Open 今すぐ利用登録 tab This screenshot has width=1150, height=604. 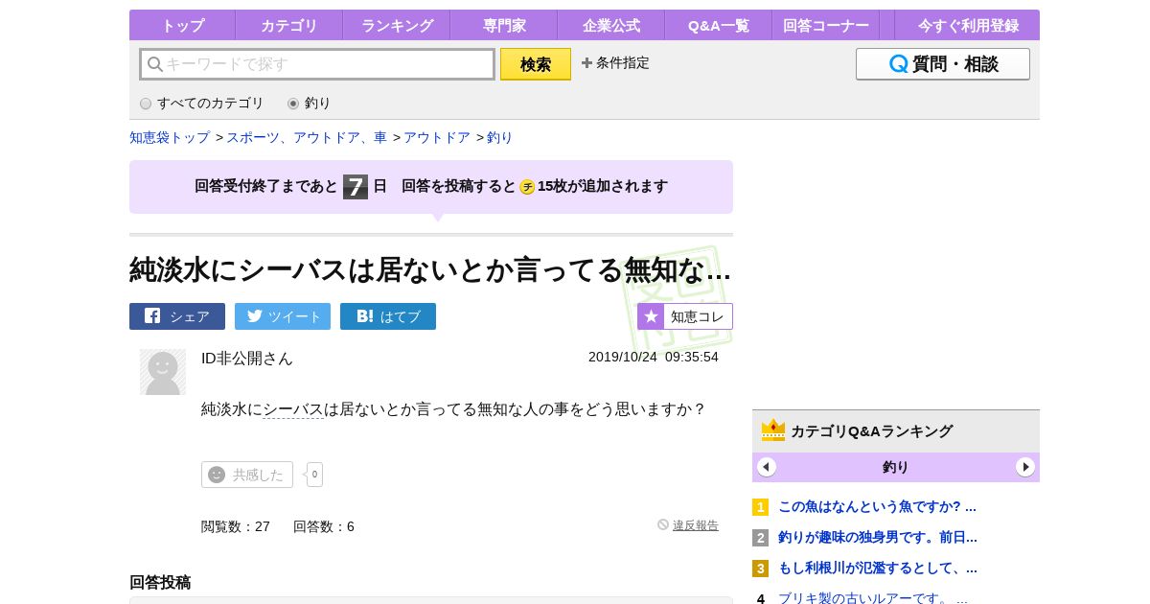pyautogui.click(x=968, y=25)
